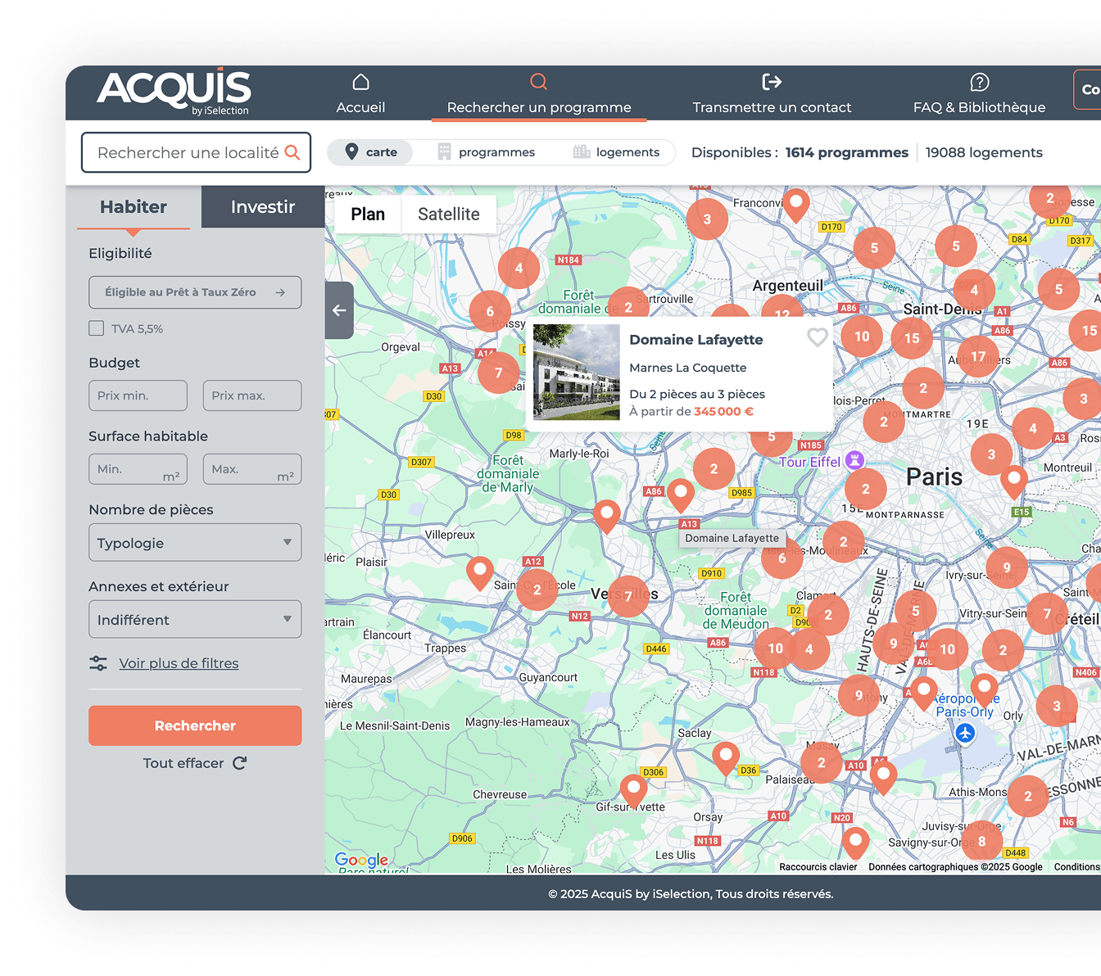Click the 1614 programmes count

(847, 152)
